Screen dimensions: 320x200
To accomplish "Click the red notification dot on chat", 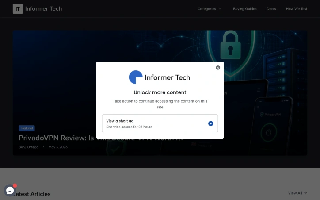I will click(15, 185).
